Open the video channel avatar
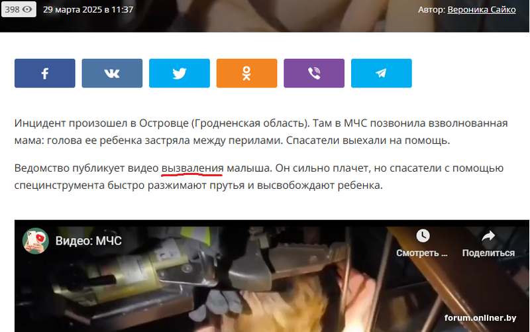Screen dimensions: 530x332 point(36,241)
